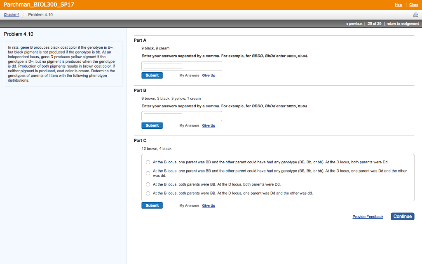Image resolution: width=422 pixels, height=264 pixels.
Task: Submit the Part A answer
Action: [x=152, y=75]
